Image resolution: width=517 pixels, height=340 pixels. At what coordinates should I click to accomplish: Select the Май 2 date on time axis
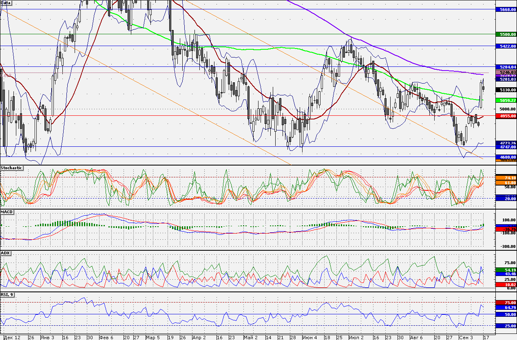[x=251, y=338]
